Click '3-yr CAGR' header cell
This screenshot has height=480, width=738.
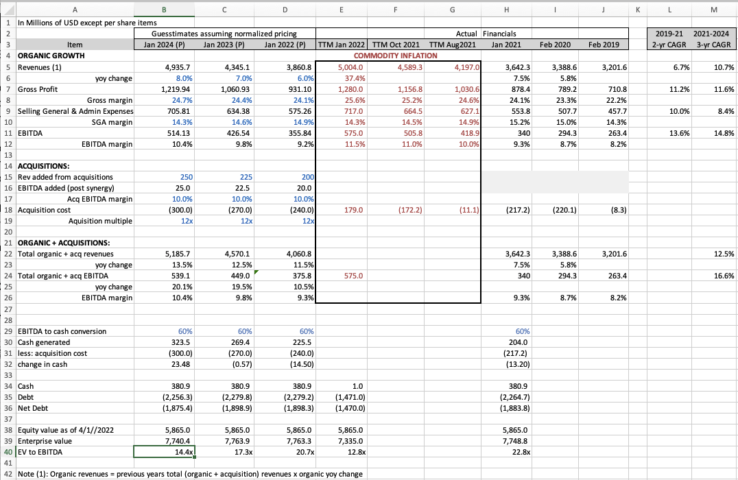[713, 45]
